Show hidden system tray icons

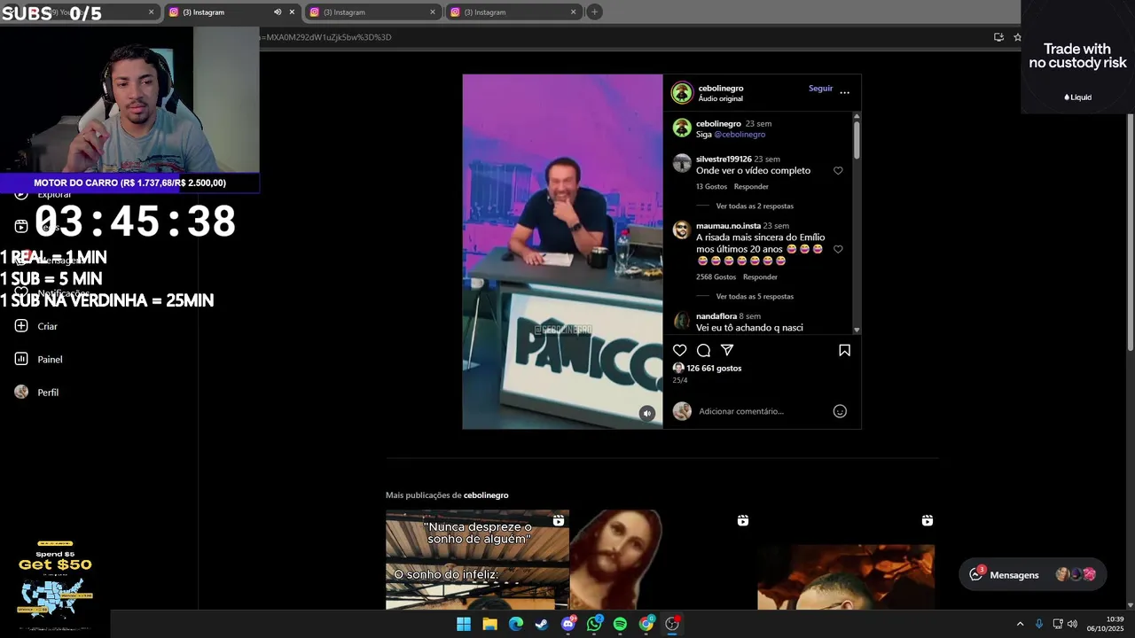[1020, 624]
